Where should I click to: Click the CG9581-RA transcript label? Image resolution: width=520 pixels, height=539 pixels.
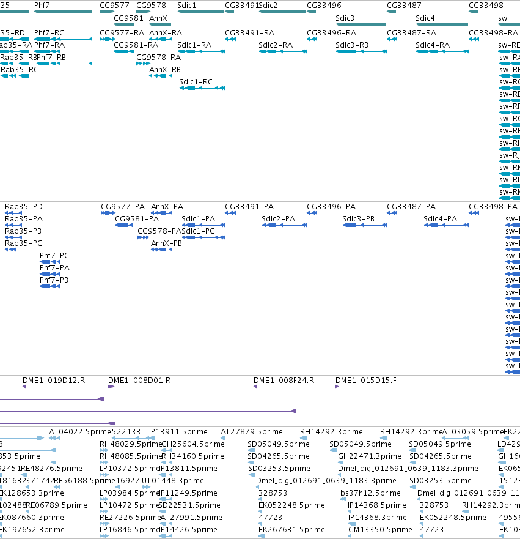click(136, 45)
